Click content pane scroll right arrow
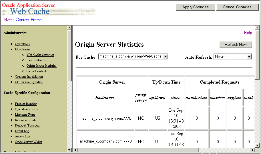The height and width of the screenshot is (154, 261). coord(253,150)
